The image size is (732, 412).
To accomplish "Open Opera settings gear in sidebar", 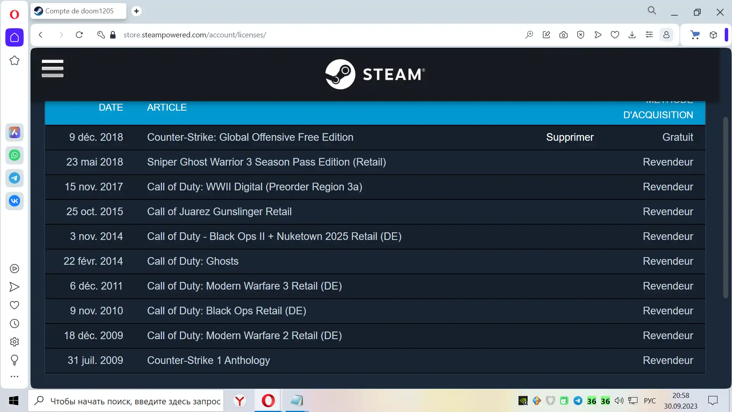I will click(14, 342).
